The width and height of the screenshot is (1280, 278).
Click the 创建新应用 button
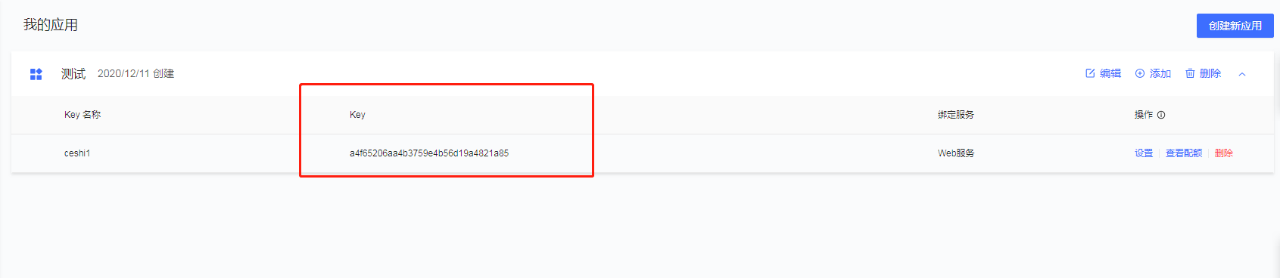tap(1235, 26)
